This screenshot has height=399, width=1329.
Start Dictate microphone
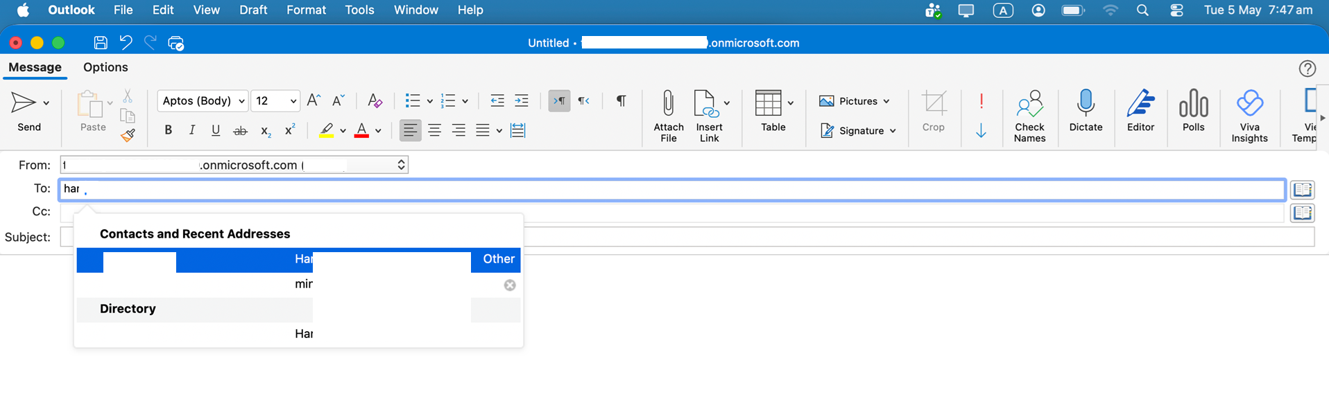1086,111
